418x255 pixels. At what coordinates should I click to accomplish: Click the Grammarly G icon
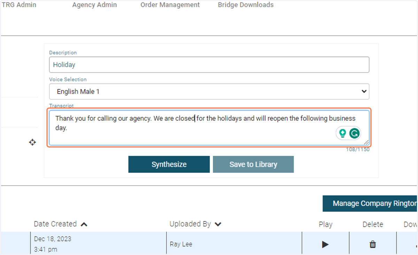(354, 133)
